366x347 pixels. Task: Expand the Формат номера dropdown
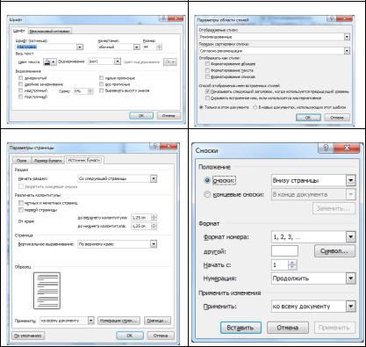point(351,237)
